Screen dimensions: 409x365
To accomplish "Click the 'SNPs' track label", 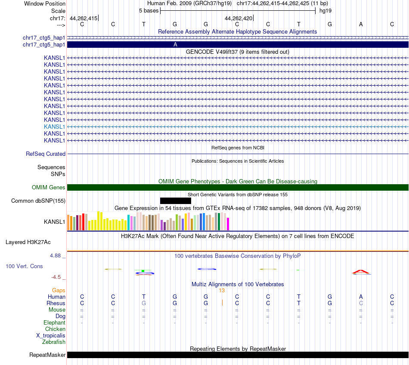I will click(58, 174).
